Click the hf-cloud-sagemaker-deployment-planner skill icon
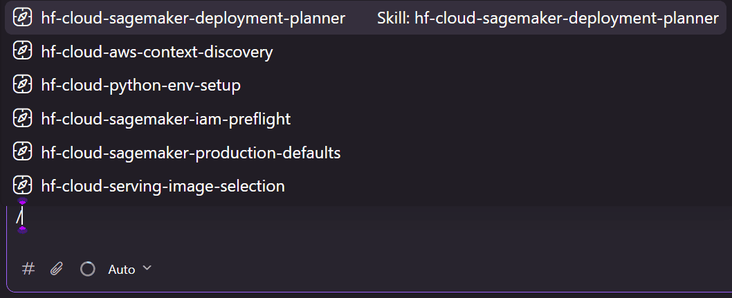The height and width of the screenshot is (298, 732). pos(22,18)
